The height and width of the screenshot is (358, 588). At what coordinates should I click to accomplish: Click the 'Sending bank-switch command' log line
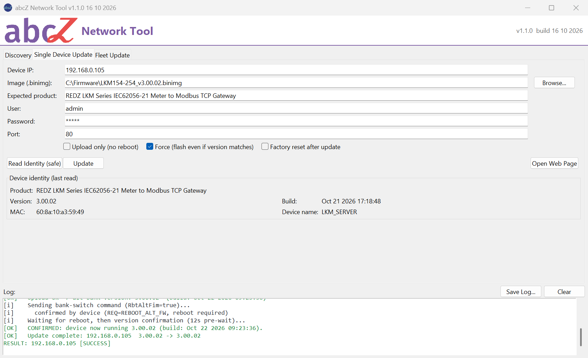pyautogui.click(x=97, y=305)
